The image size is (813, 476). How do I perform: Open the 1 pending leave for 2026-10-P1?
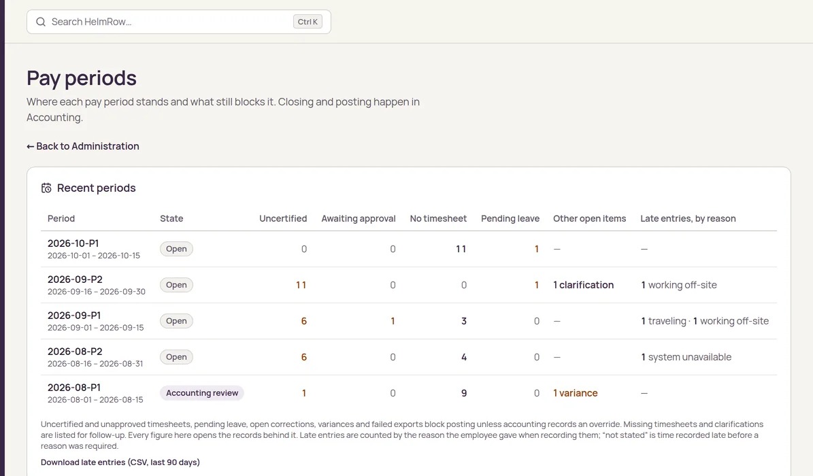(537, 249)
